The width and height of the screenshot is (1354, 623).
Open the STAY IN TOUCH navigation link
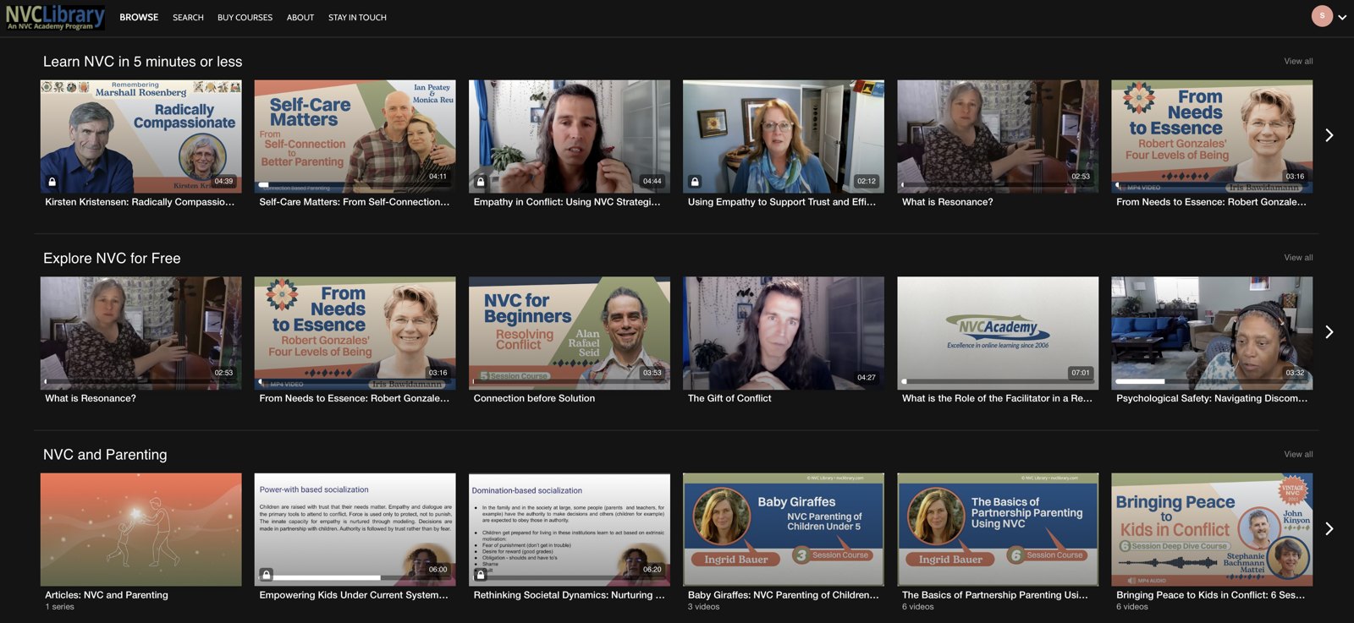pos(357,17)
